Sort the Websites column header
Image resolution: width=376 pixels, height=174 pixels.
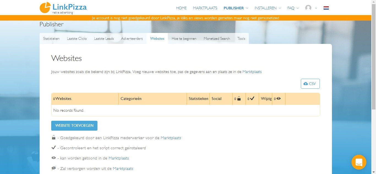point(85,99)
